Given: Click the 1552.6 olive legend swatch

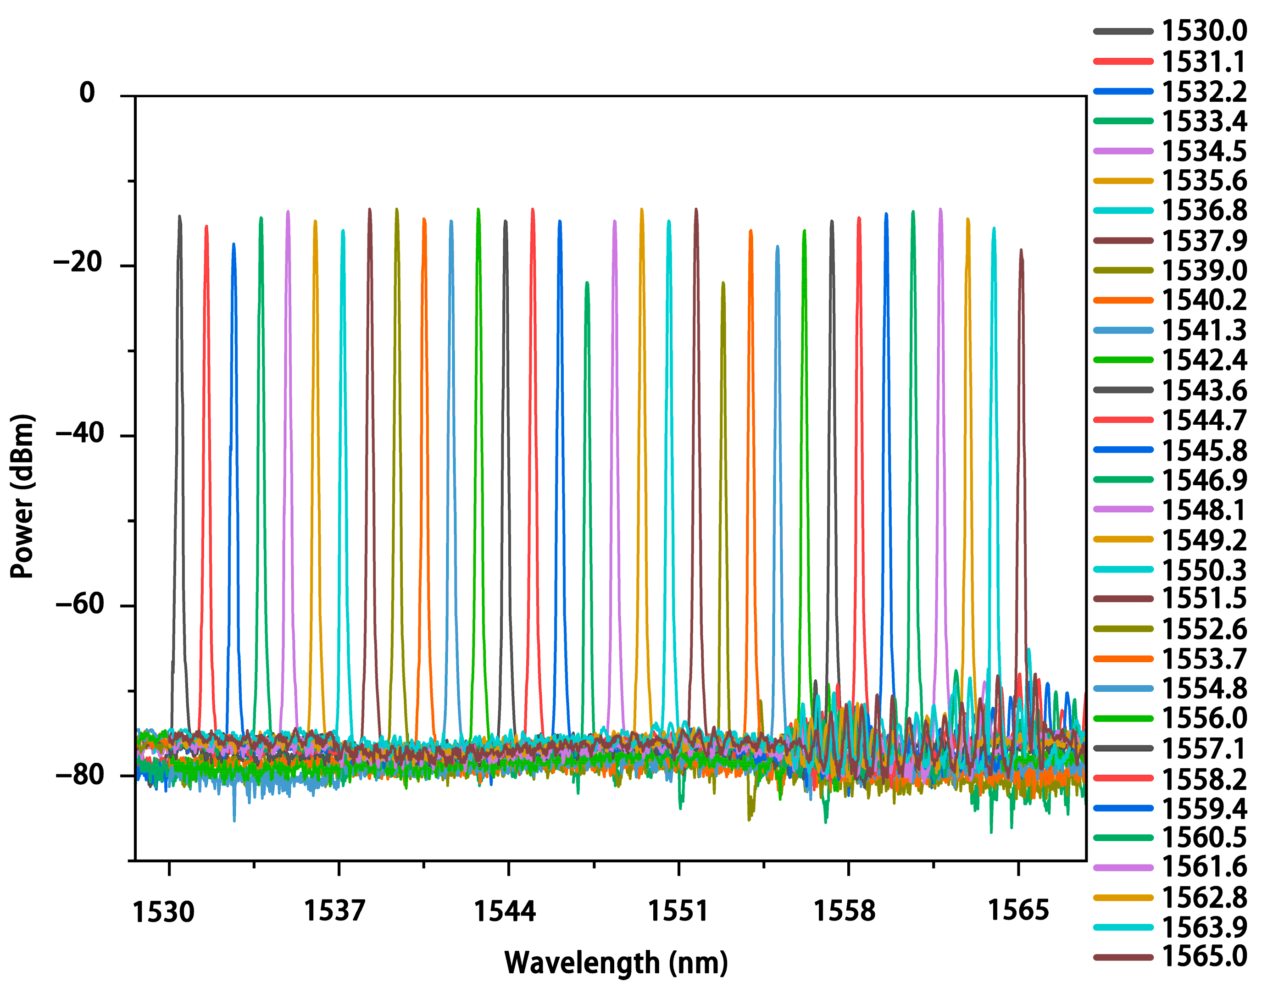Looking at the screenshot, I should pos(1123,629).
